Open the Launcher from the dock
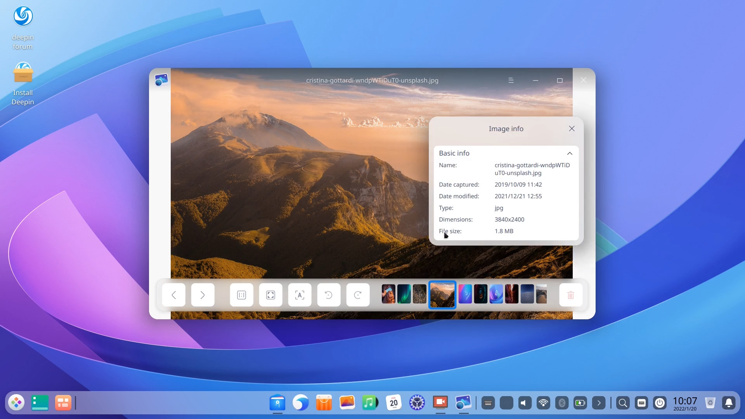 click(x=16, y=403)
